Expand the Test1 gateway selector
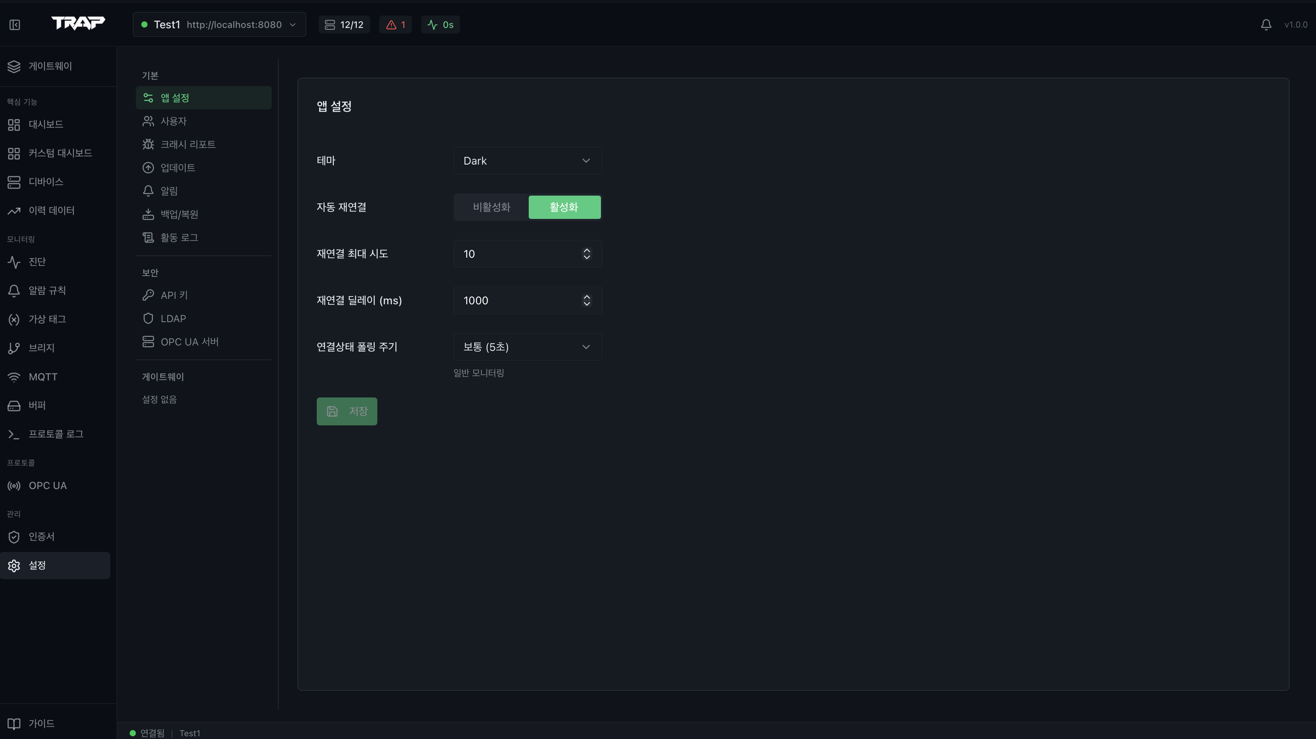 click(219, 24)
